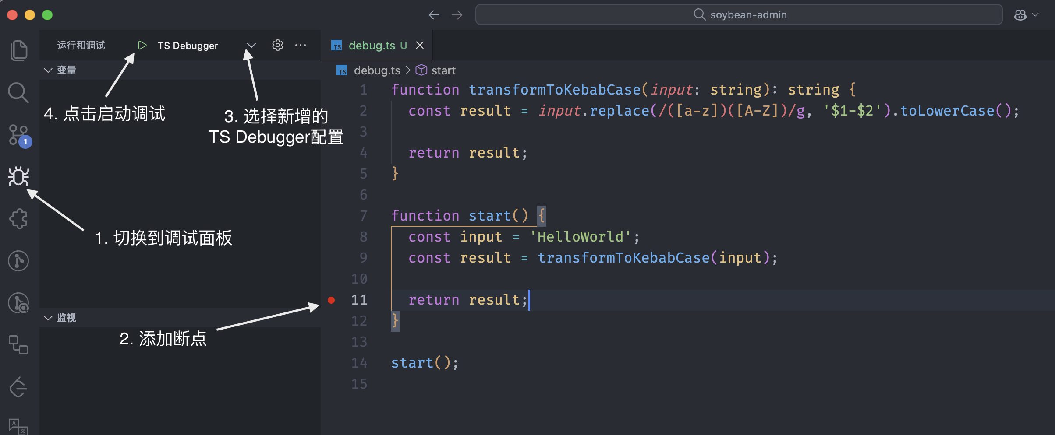
Task: Close the debug.ts tab
Action: pyautogui.click(x=420, y=45)
